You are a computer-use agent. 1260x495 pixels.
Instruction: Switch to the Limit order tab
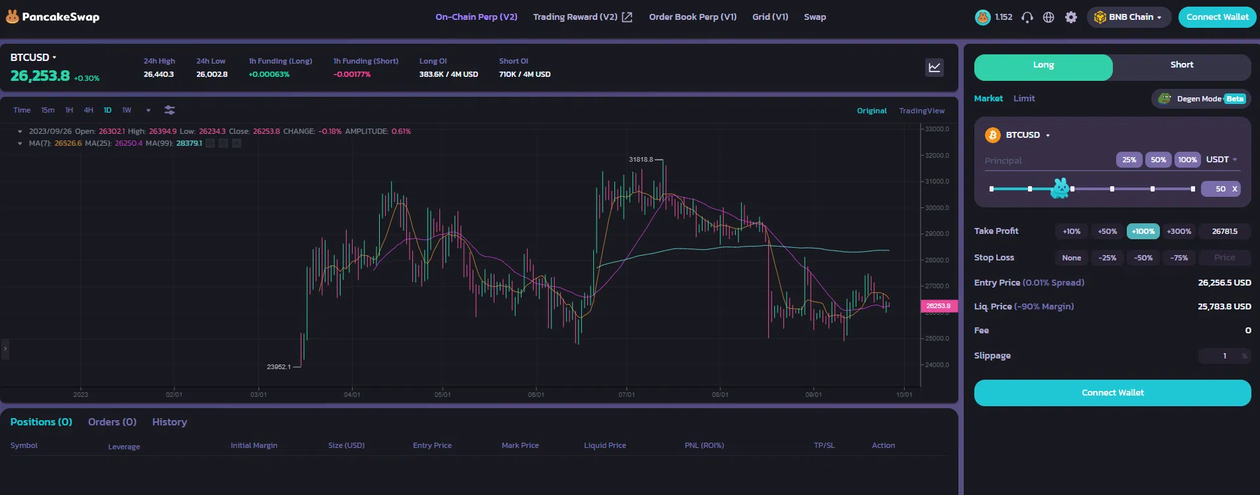point(1024,99)
